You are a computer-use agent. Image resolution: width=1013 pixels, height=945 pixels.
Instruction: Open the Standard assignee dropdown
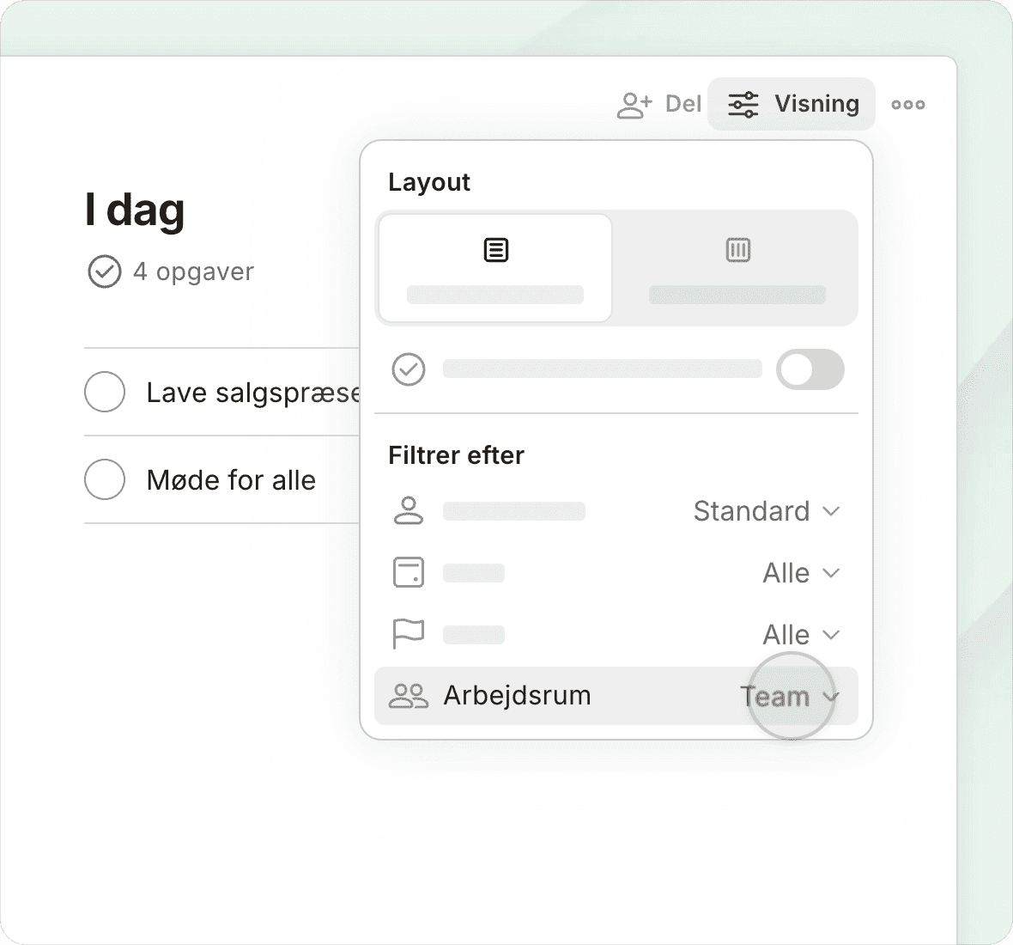click(x=766, y=511)
